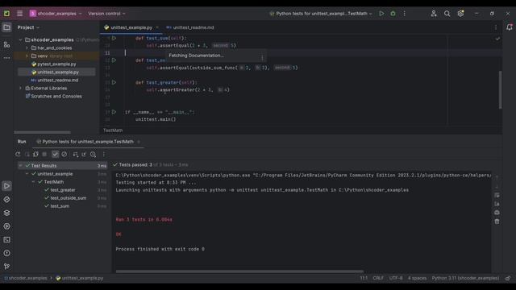Viewport: 516px width, 290px height.
Task: Open test history clock icon
Action: [x=94, y=154]
